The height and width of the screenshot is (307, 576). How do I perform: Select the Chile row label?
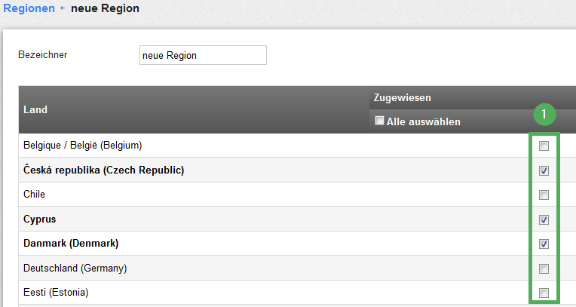click(34, 194)
